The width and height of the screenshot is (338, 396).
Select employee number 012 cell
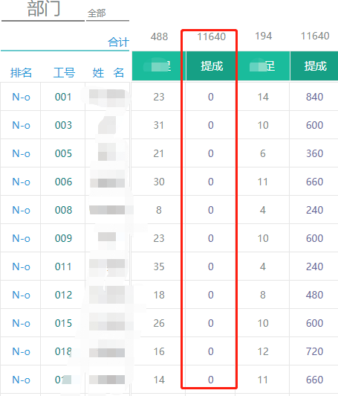[x=63, y=295]
